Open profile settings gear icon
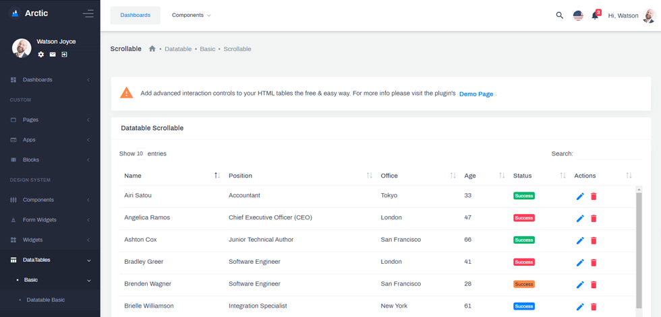 click(x=41, y=55)
